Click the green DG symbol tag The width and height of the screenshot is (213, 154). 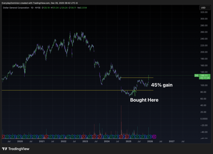point(196,75)
